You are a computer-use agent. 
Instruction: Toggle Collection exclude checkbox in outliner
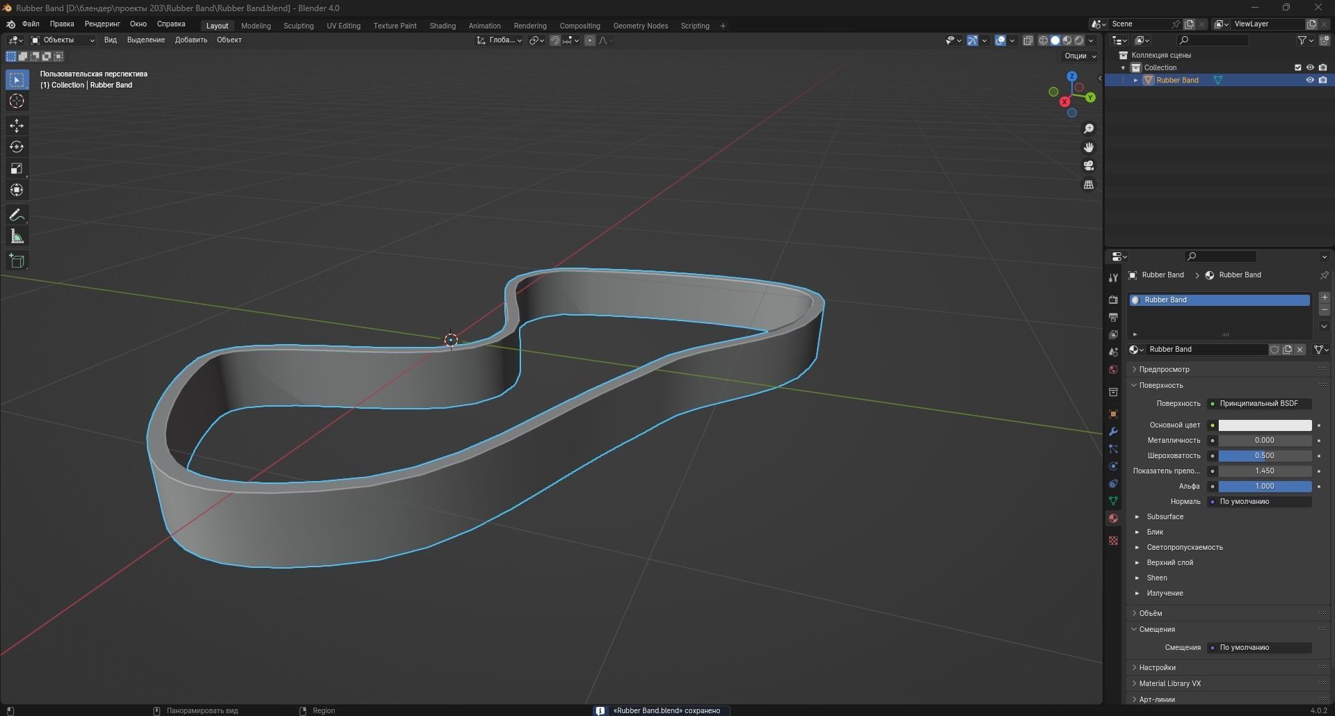point(1297,67)
